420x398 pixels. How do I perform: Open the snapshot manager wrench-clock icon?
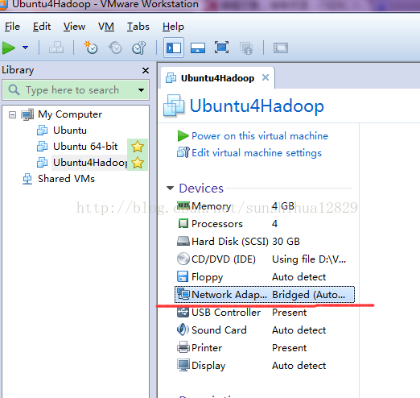pos(139,48)
